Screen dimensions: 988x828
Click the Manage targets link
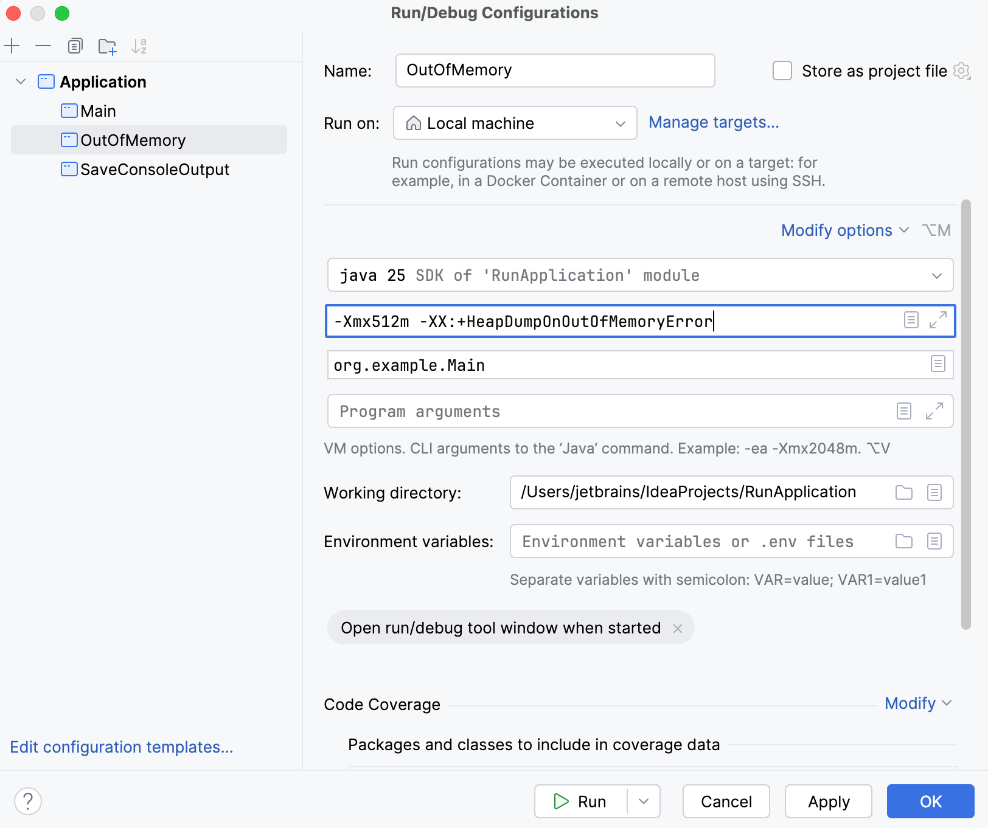713,123
